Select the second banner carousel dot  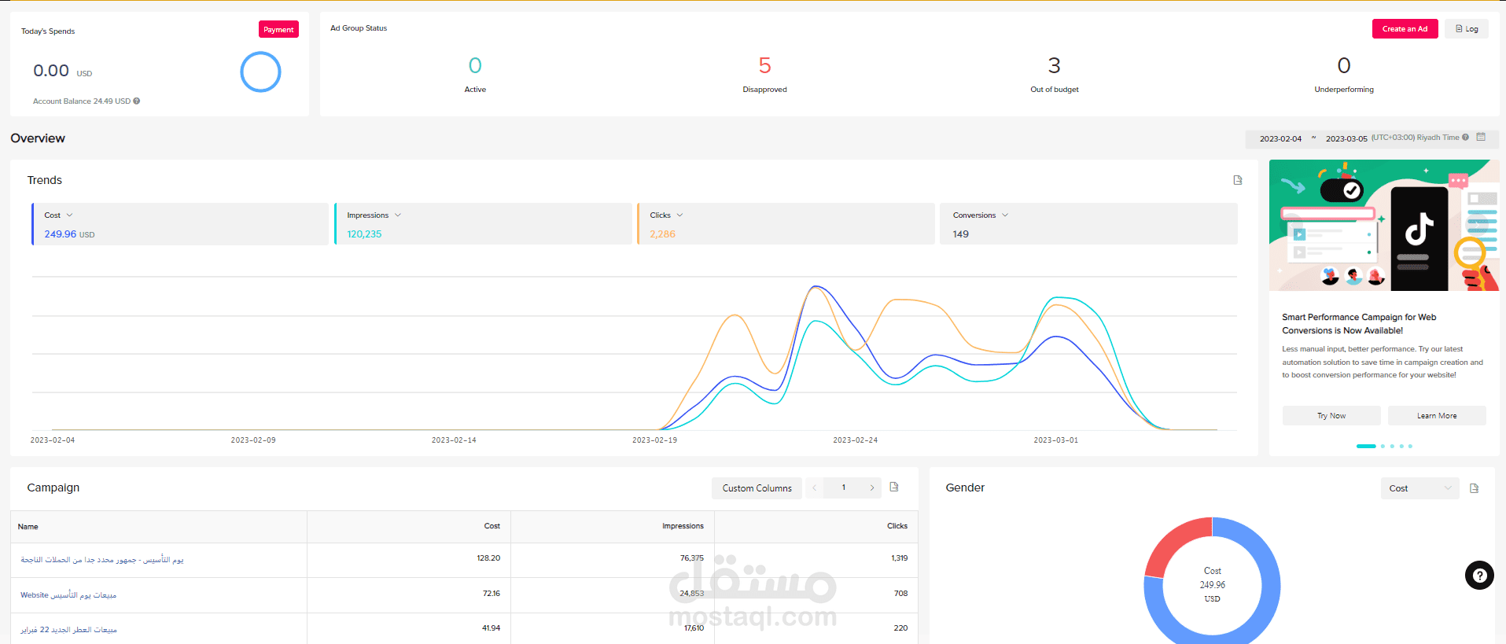1383,446
